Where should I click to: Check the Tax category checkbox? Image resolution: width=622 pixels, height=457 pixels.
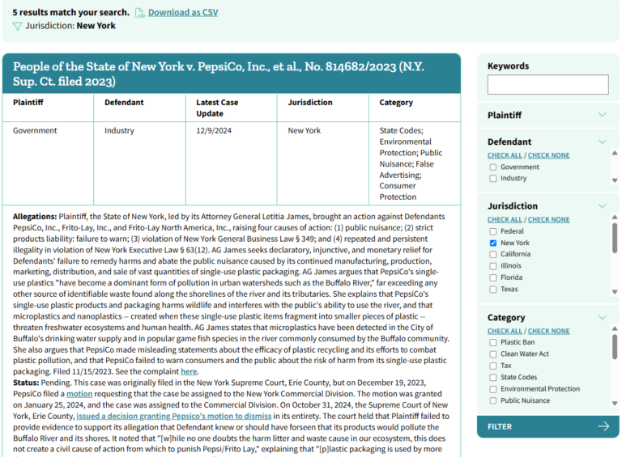click(493, 366)
